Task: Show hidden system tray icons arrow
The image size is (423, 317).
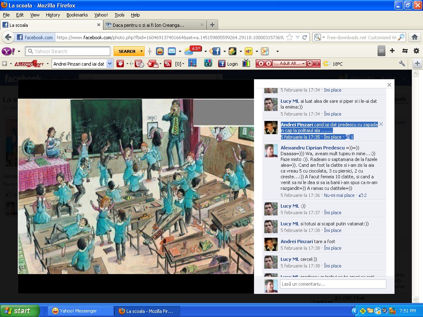Action: tap(355, 311)
